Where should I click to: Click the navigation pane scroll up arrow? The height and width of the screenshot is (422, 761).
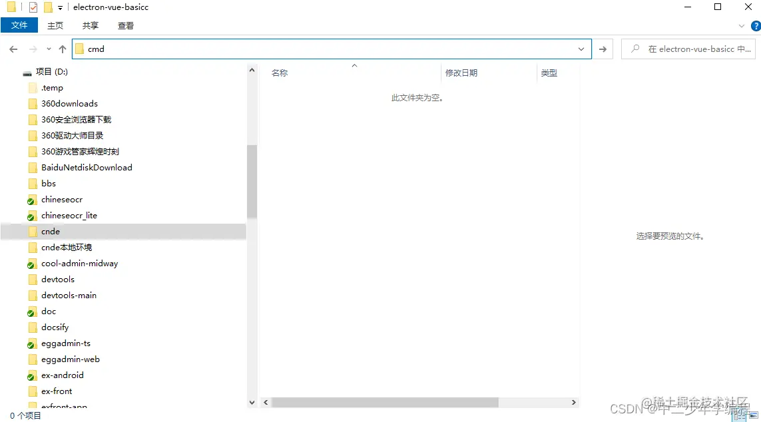point(252,71)
